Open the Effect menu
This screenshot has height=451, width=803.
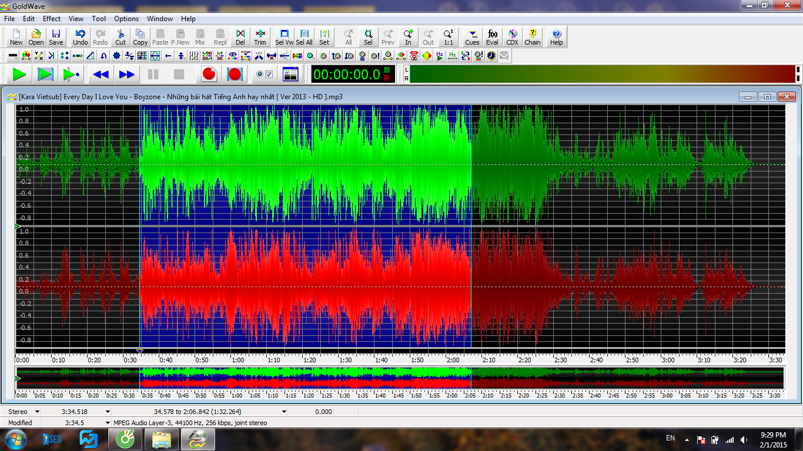pyautogui.click(x=52, y=19)
